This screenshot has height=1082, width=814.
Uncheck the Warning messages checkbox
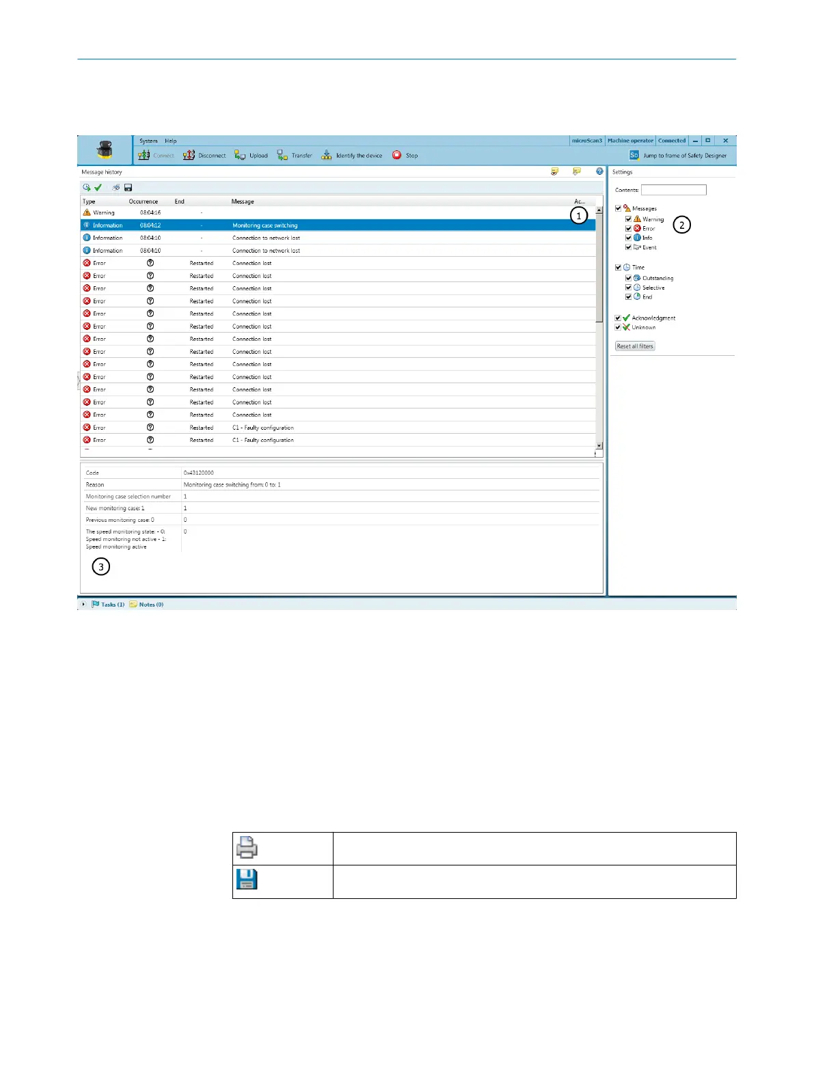628,219
